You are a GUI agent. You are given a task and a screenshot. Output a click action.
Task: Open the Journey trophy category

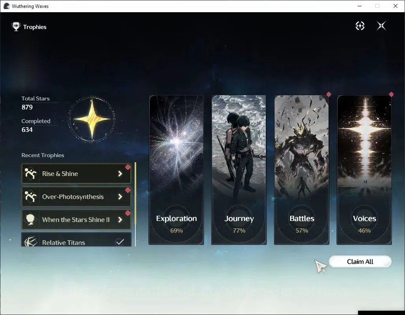[239, 170]
